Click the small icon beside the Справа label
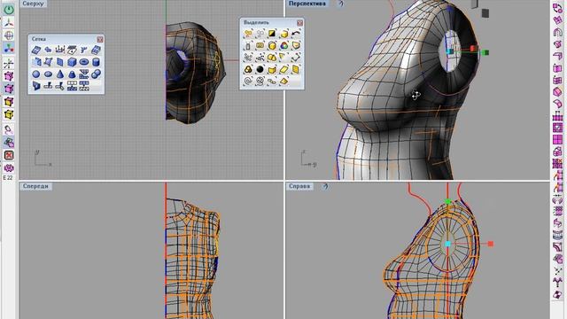 (x=325, y=186)
